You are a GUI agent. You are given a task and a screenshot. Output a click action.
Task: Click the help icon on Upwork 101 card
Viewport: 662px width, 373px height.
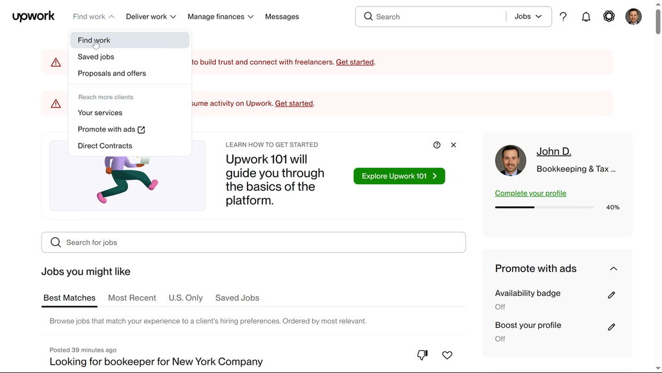click(437, 145)
